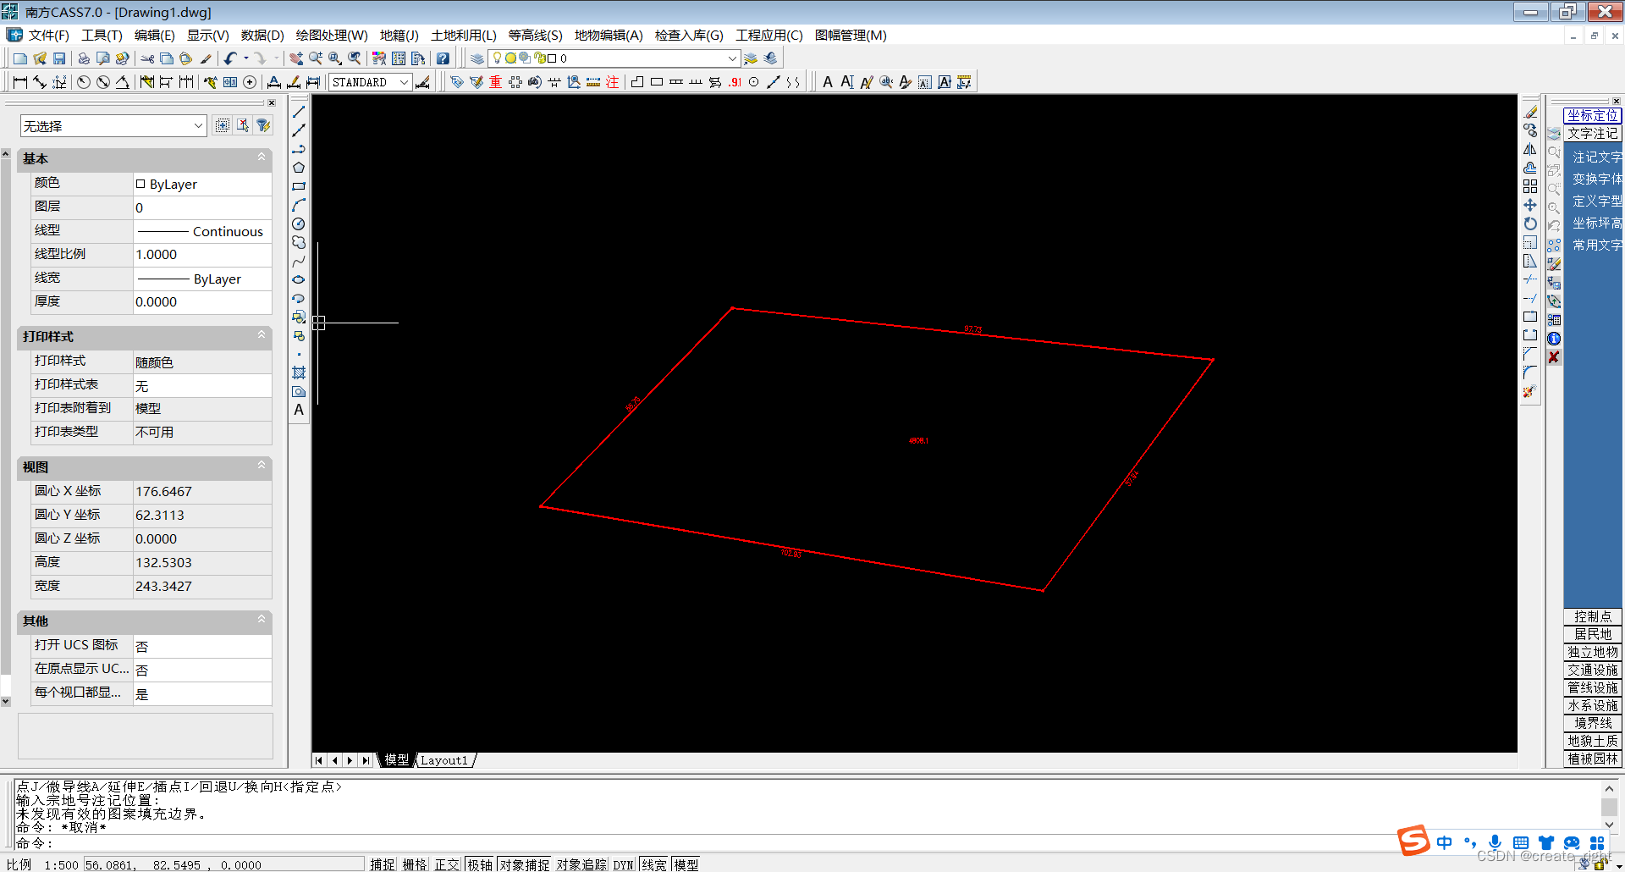Image resolution: width=1625 pixels, height=872 pixels.
Task: Click the Explode tool icon
Action: click(x=1530, y=391)
